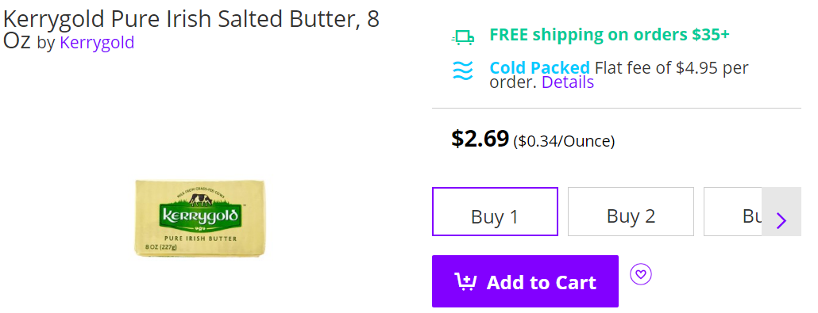
Task: Click the Kerrygold Pure Irish Salted Butter title
Action: (191, 29)
